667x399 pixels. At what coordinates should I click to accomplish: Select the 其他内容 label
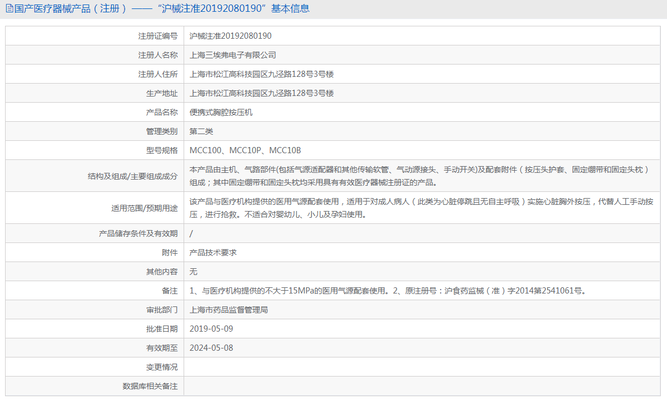click(x=162, y=272)
